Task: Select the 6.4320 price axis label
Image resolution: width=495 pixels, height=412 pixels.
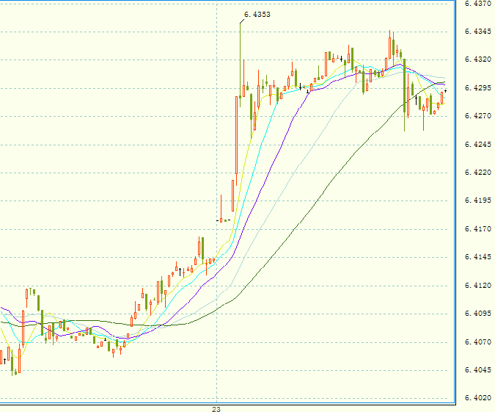Action: [478, 59]
